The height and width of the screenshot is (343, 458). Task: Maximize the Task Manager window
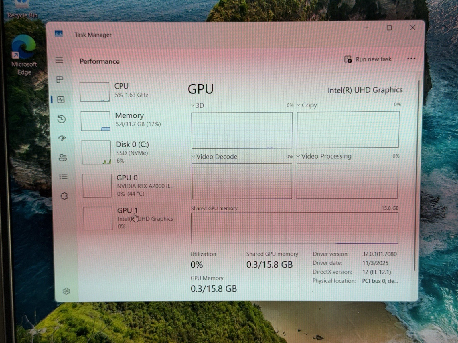coord(389,28)
